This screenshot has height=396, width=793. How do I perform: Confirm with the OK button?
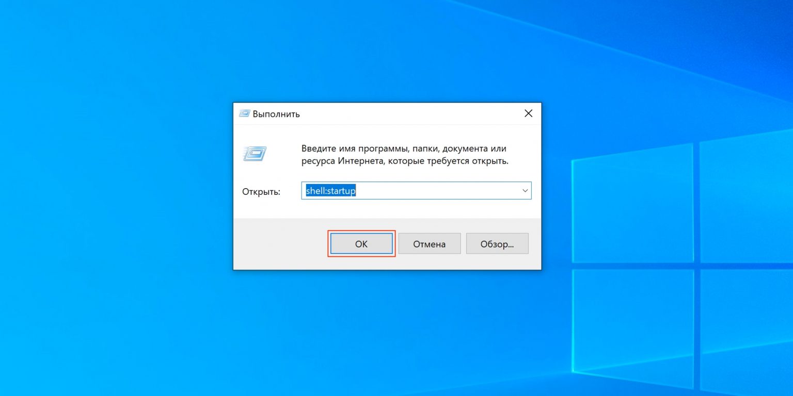click(x=361, y=243)
